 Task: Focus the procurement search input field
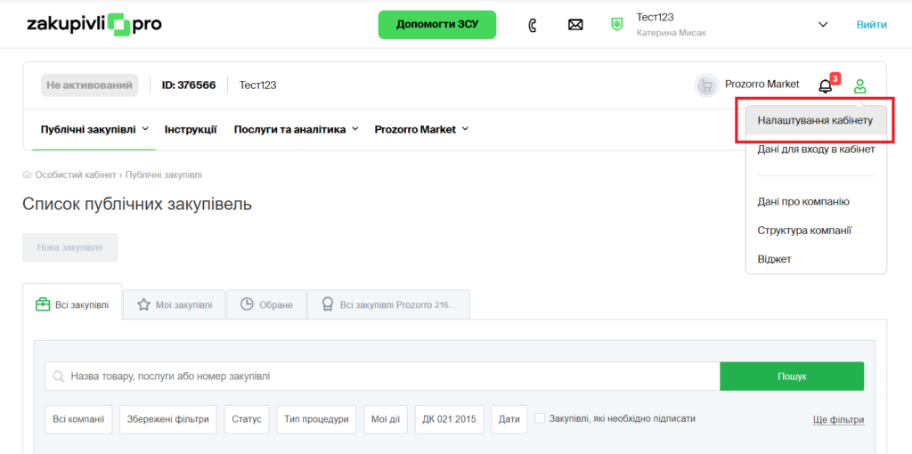click(x=383, y=377)
